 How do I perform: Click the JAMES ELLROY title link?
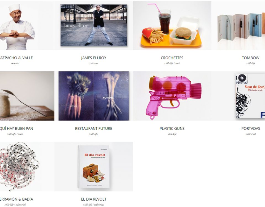click(x=94, y=58)
